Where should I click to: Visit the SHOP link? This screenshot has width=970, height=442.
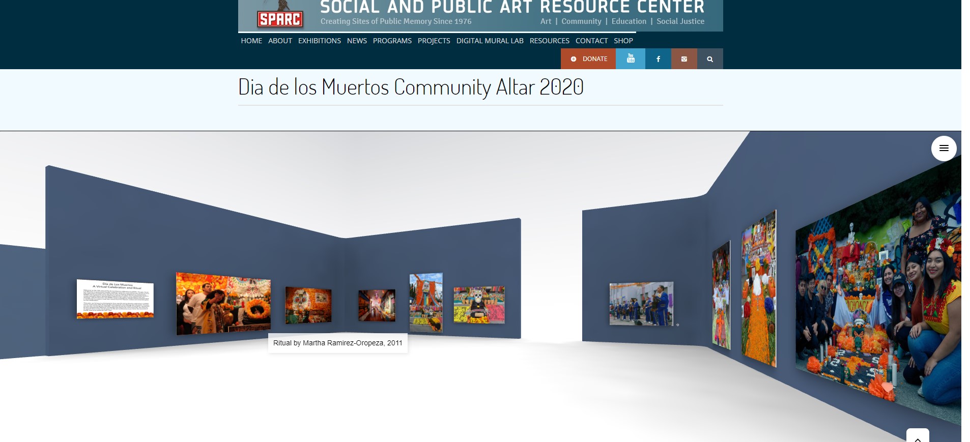(x=623, y=41)
